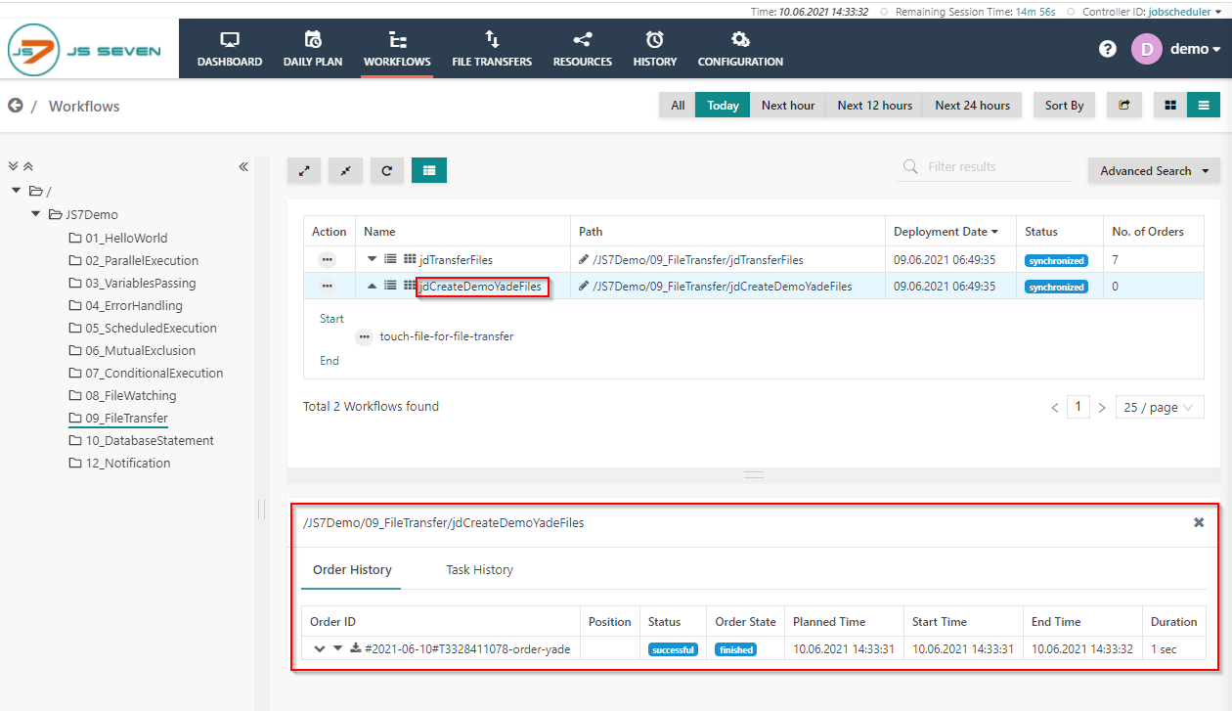Expand all tree folders icon
Screen dimensions: 1232x711
click(x=14, y=167)
